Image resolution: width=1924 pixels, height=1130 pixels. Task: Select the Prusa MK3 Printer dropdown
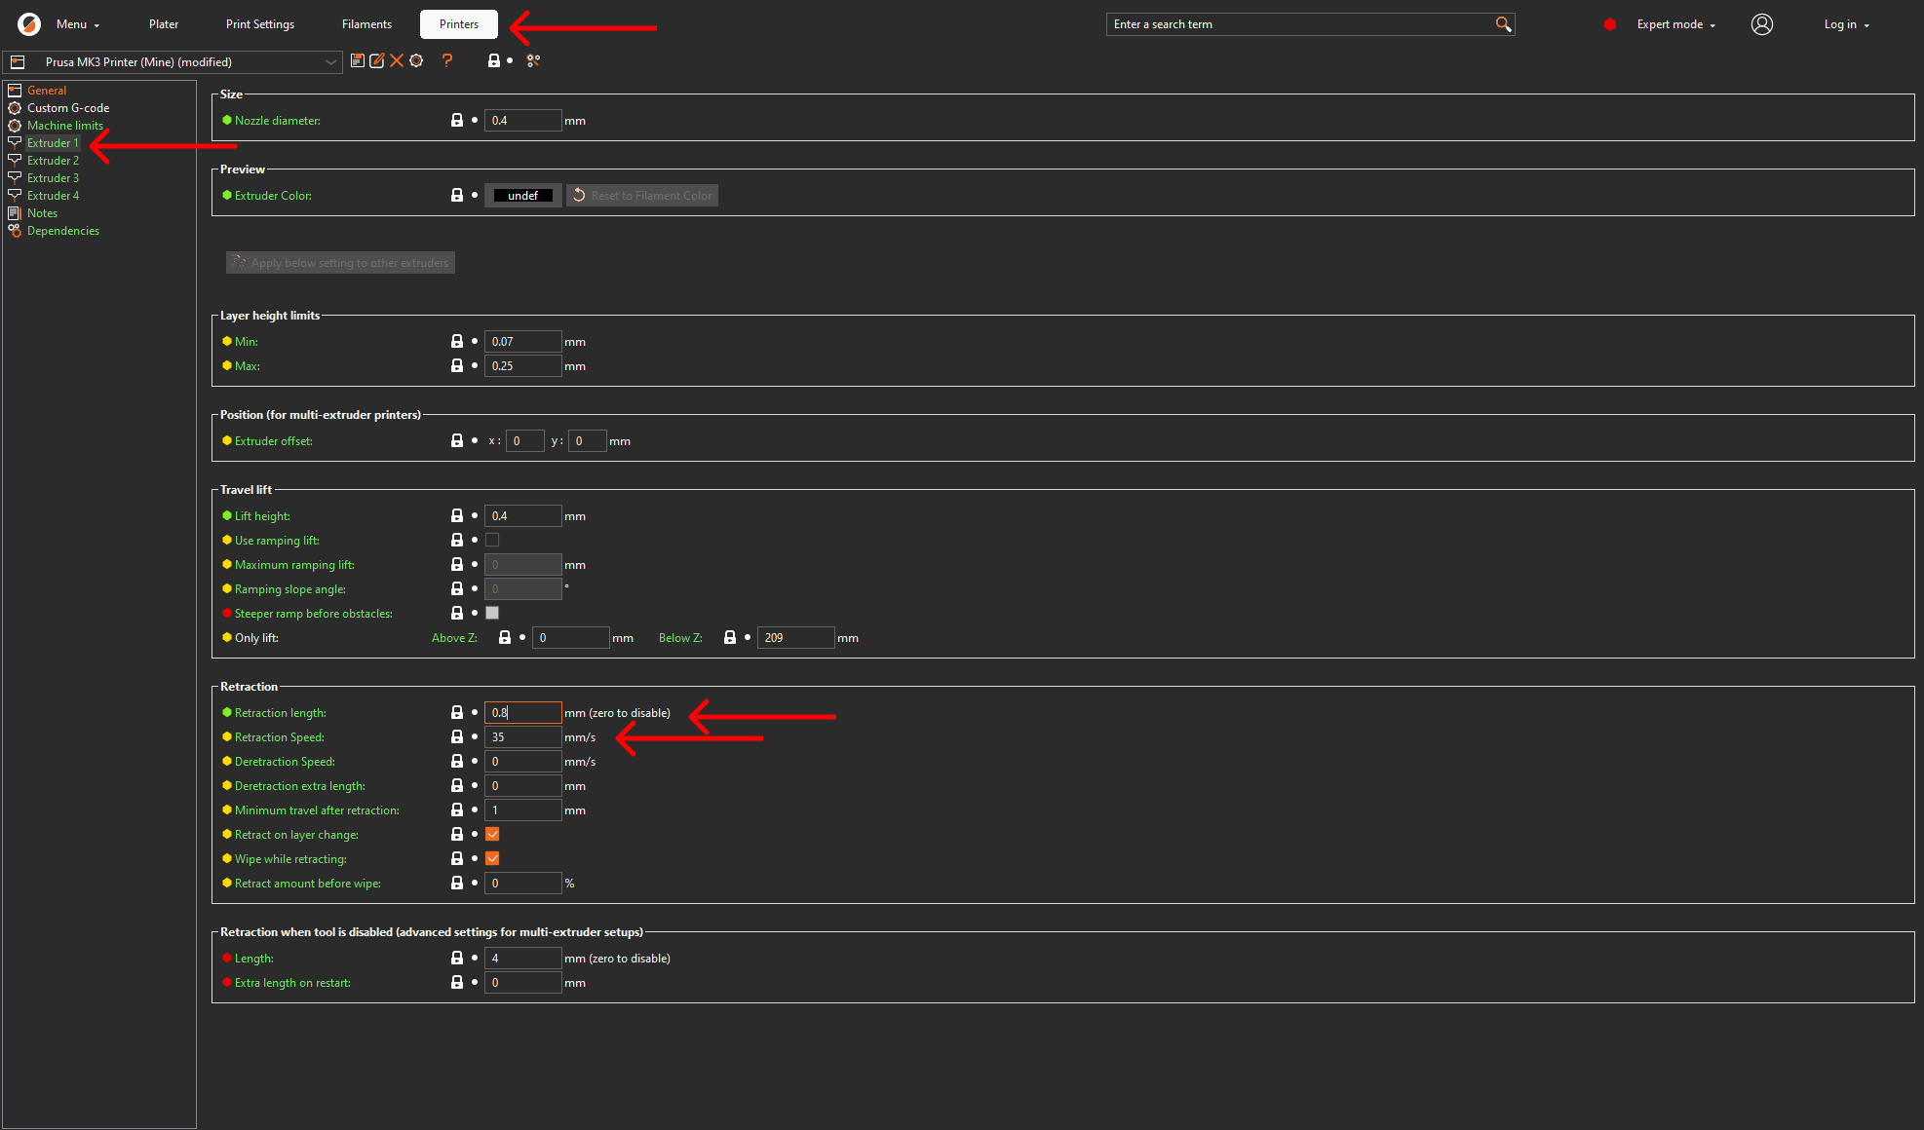pyautogui.click(x=174, y=60)
